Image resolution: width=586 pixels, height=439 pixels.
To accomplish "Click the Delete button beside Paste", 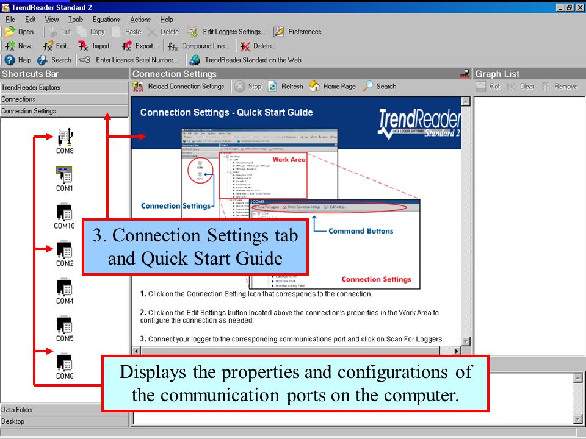I will (163, 32).
